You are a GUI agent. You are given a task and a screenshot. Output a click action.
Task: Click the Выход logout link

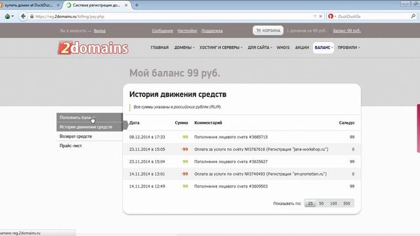(100, 31)
